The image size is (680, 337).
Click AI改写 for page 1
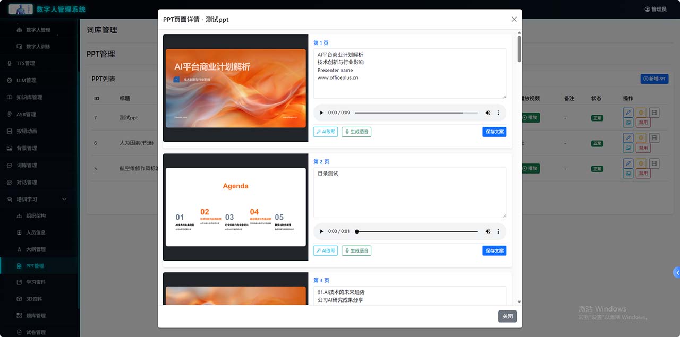326,132
